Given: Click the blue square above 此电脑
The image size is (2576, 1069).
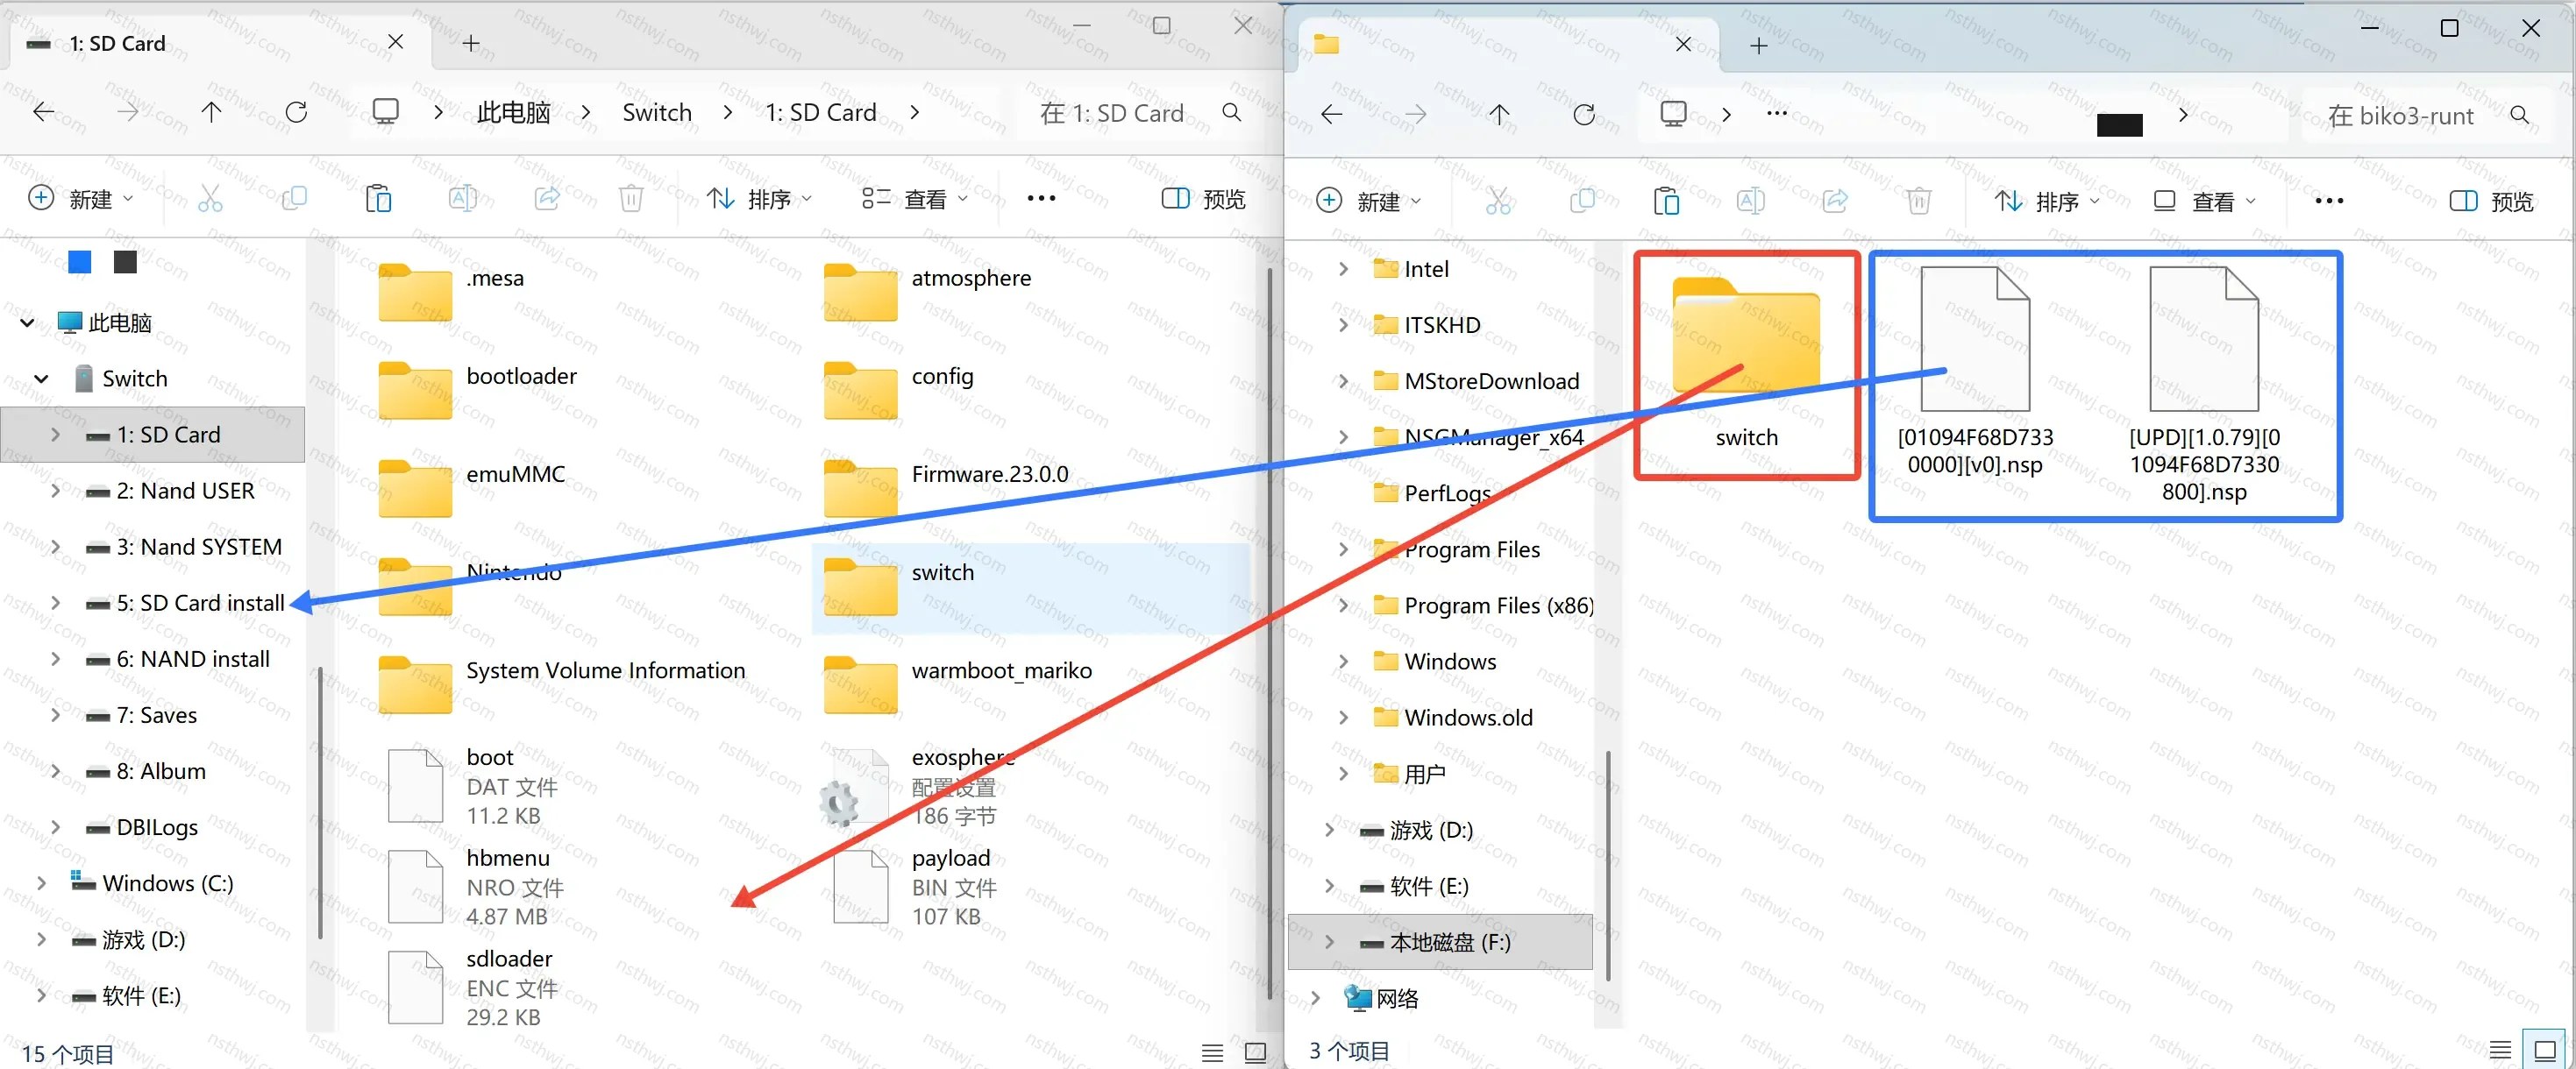Looking at the screenshot, I should tap(80, 262).
